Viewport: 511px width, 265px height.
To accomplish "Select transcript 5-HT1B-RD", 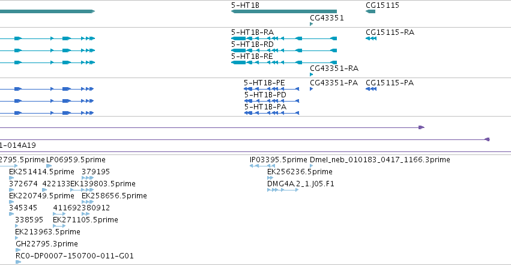I will (284, 50).
